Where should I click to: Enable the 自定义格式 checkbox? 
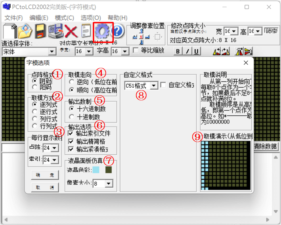(x=163, y=85)
